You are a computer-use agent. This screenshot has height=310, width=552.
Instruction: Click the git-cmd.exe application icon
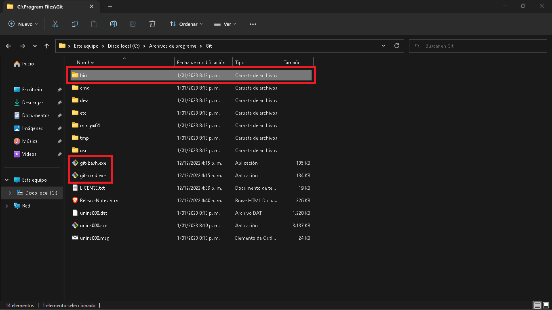pos(75,176)
